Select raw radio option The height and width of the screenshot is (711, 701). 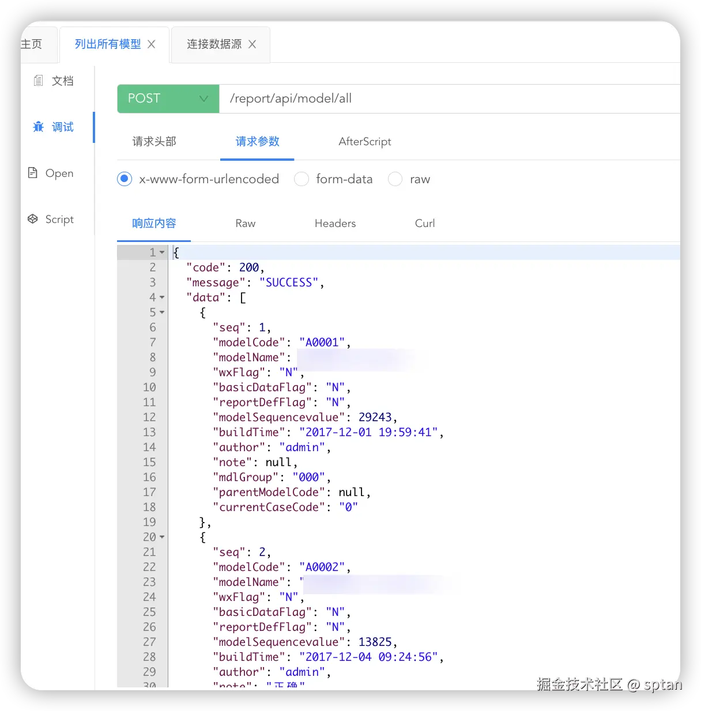pos(395,179)
